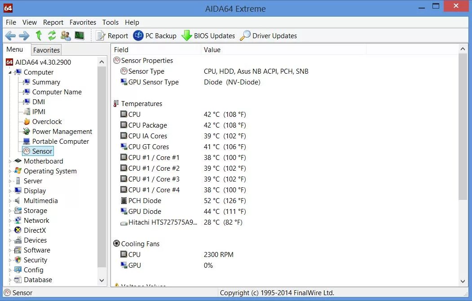This screenshot has height=301, width=472.
Task: Open the Tools menu
Action: coord(110,22)
